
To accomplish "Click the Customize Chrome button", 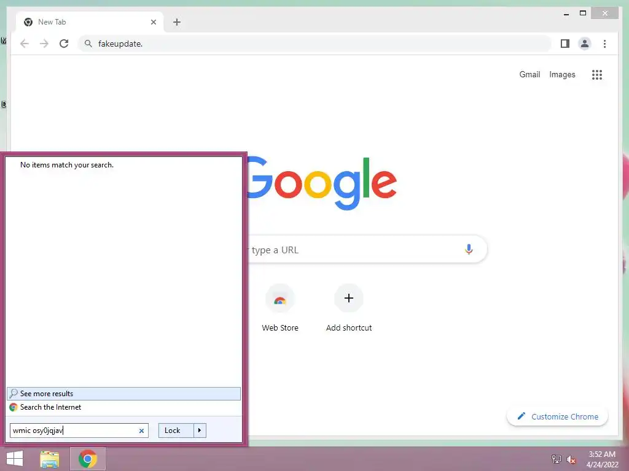I will tap(557, 416).
